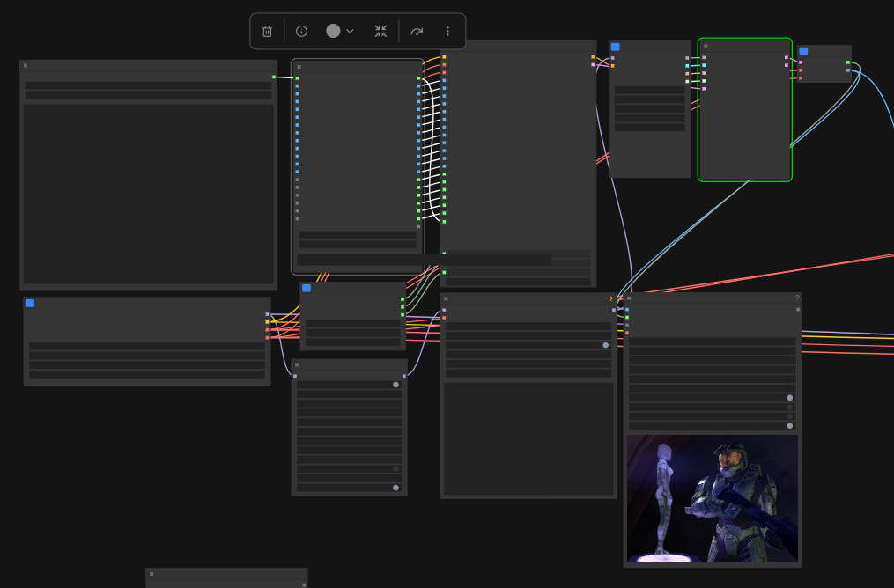
Task: Open node info with the circled i icon
Action: point(301,32)
